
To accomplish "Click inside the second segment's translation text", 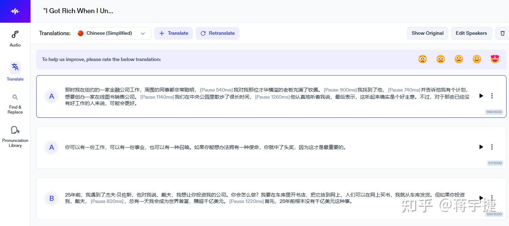I will pyautogui.click(x=206, y=147).
